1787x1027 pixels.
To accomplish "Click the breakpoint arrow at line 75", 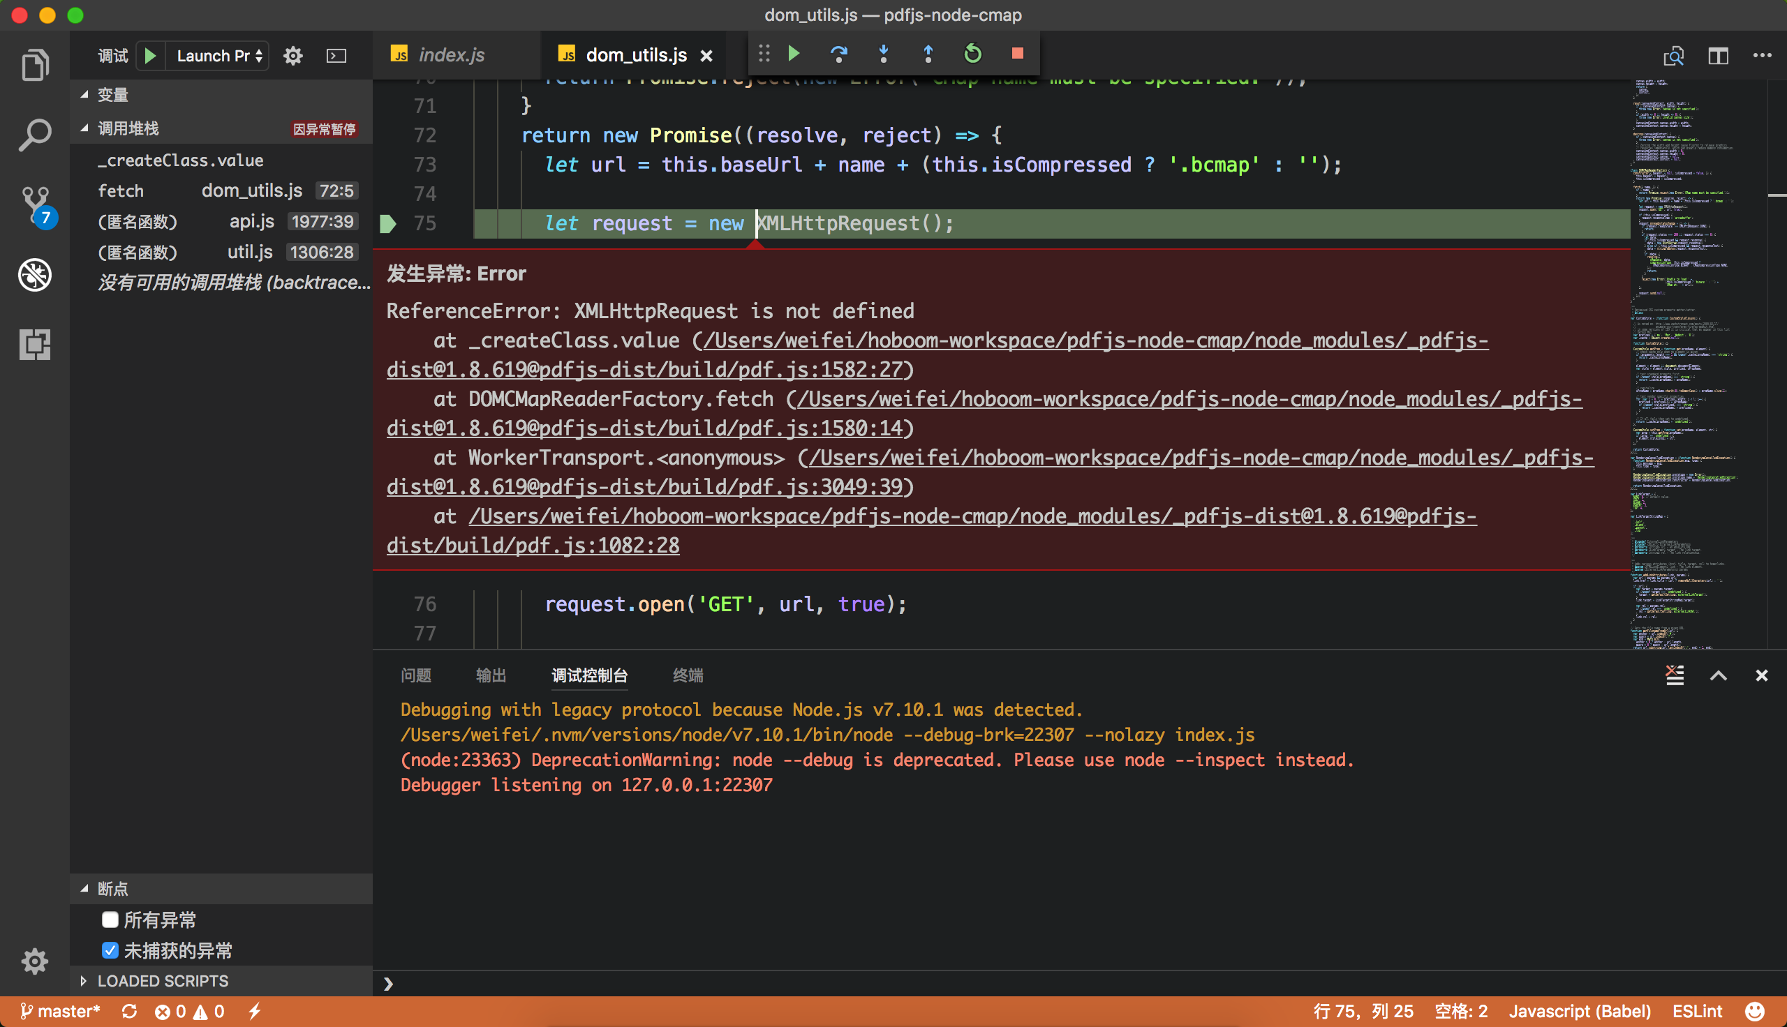I will (387, 223).
